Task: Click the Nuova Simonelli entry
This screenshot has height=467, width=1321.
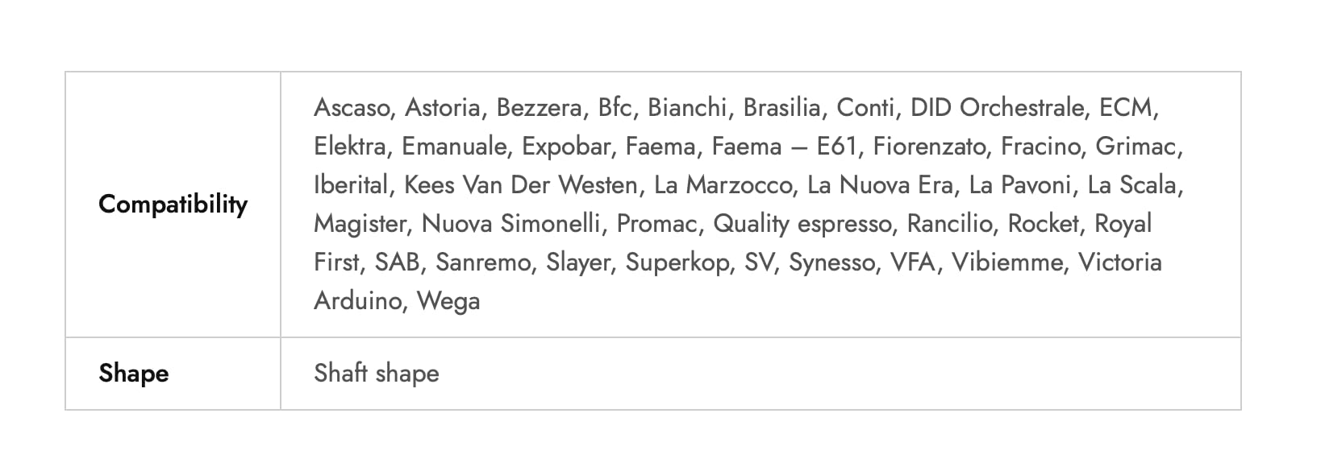Action: pyautogui.click(x=511, y=224)
